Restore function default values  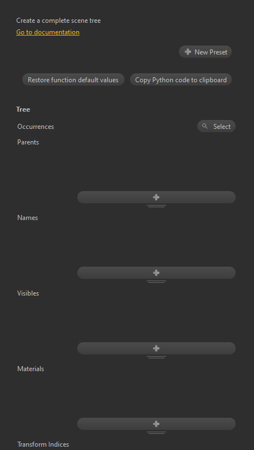(73, 79)
